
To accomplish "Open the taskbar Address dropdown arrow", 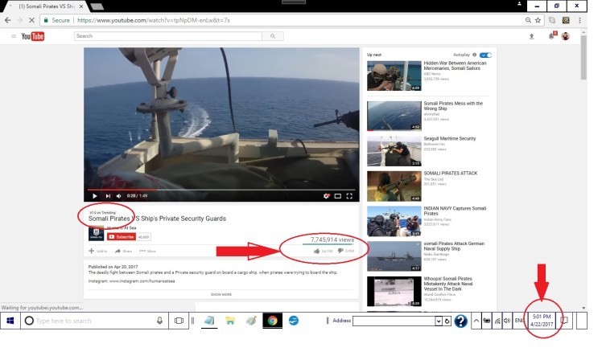I will coord(439,321).
